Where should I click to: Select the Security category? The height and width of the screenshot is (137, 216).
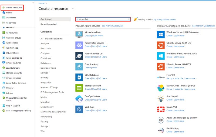(x=44, y=121)
